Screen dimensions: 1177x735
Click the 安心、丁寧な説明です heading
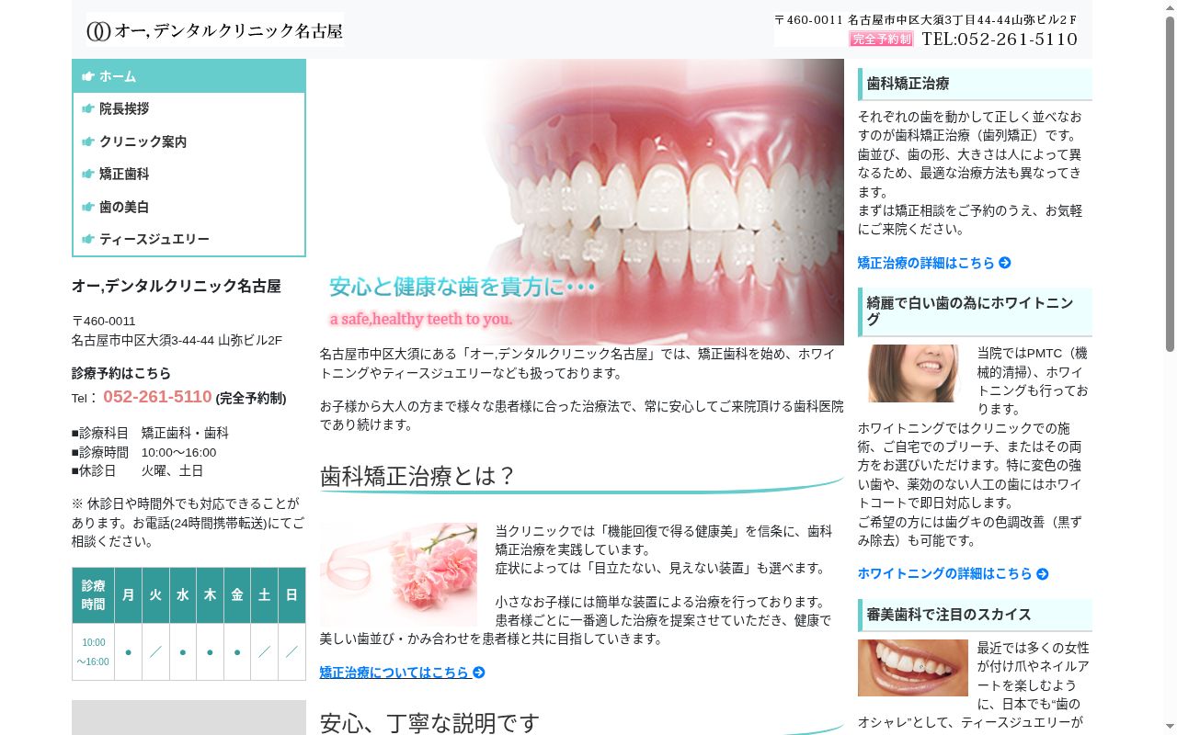pos(429,723)
